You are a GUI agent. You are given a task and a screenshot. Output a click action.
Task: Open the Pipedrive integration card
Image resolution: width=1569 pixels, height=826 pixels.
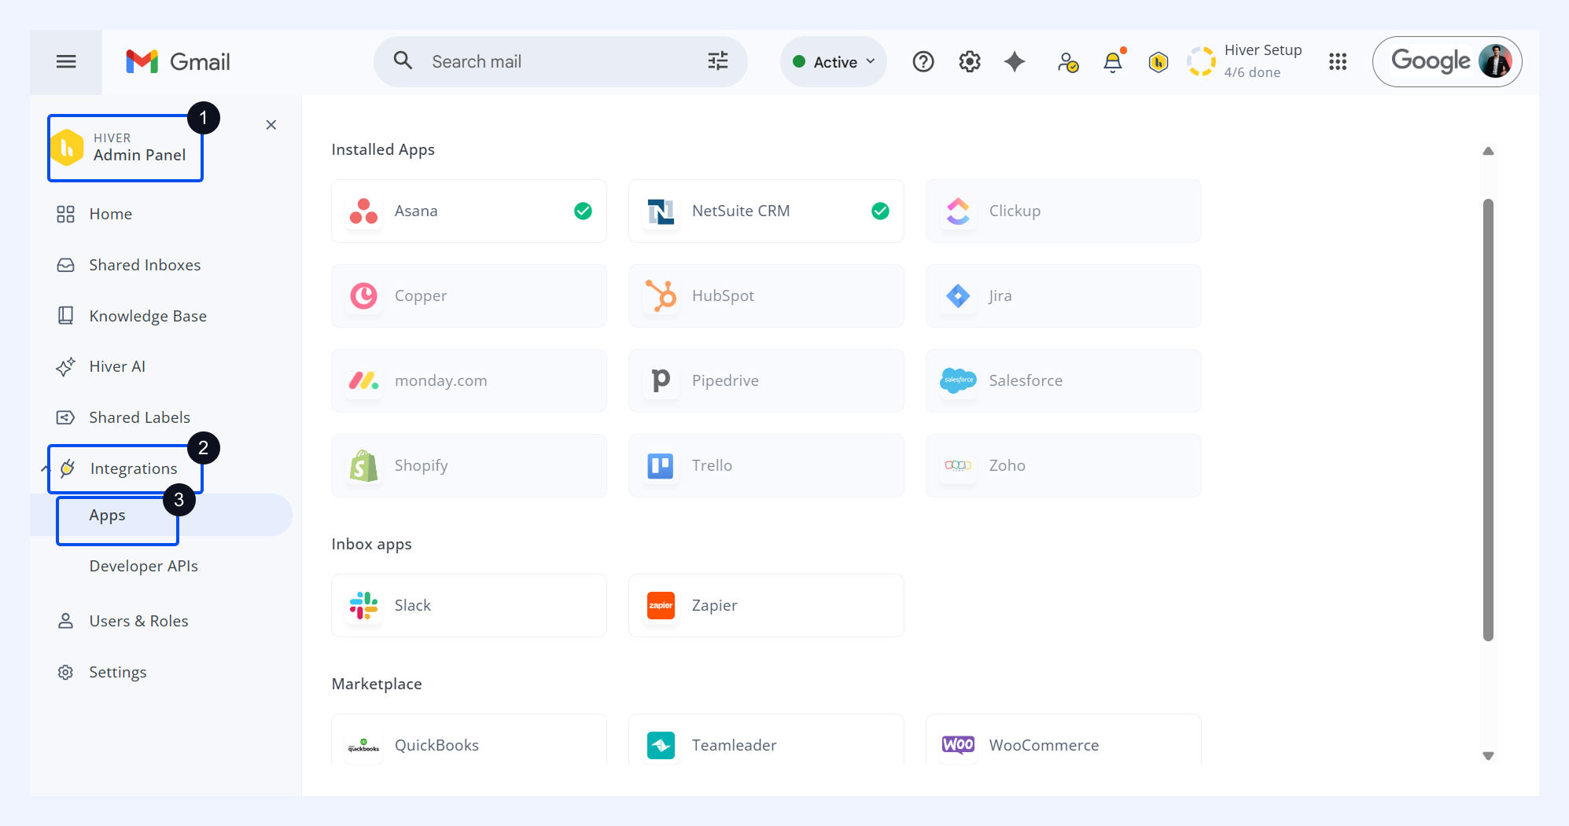pos(766,380)
